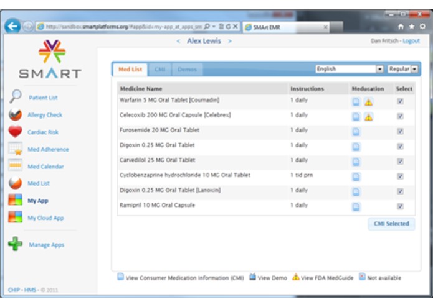Uncheck the Carvedilol select checkbox
433x307 pixels.
click(400, 162)
